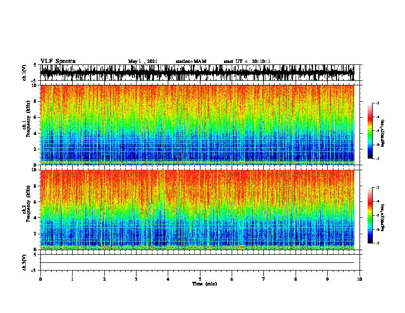Click inside the ch.2 spectrogram panel
The width and height of the screenshot is (405, 313).
point(197,210)
